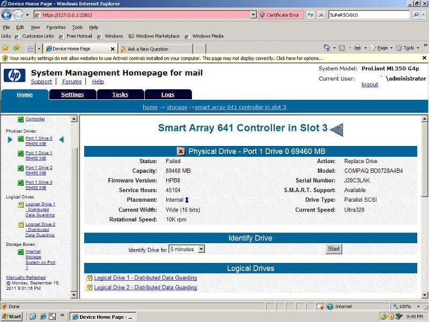Click the failed drive red X icon
The width and height of the screenshot is (429, 322).
[x=181, y=151]
